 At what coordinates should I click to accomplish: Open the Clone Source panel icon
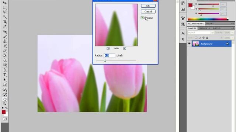pyautogui.click(x=183, y=24)
